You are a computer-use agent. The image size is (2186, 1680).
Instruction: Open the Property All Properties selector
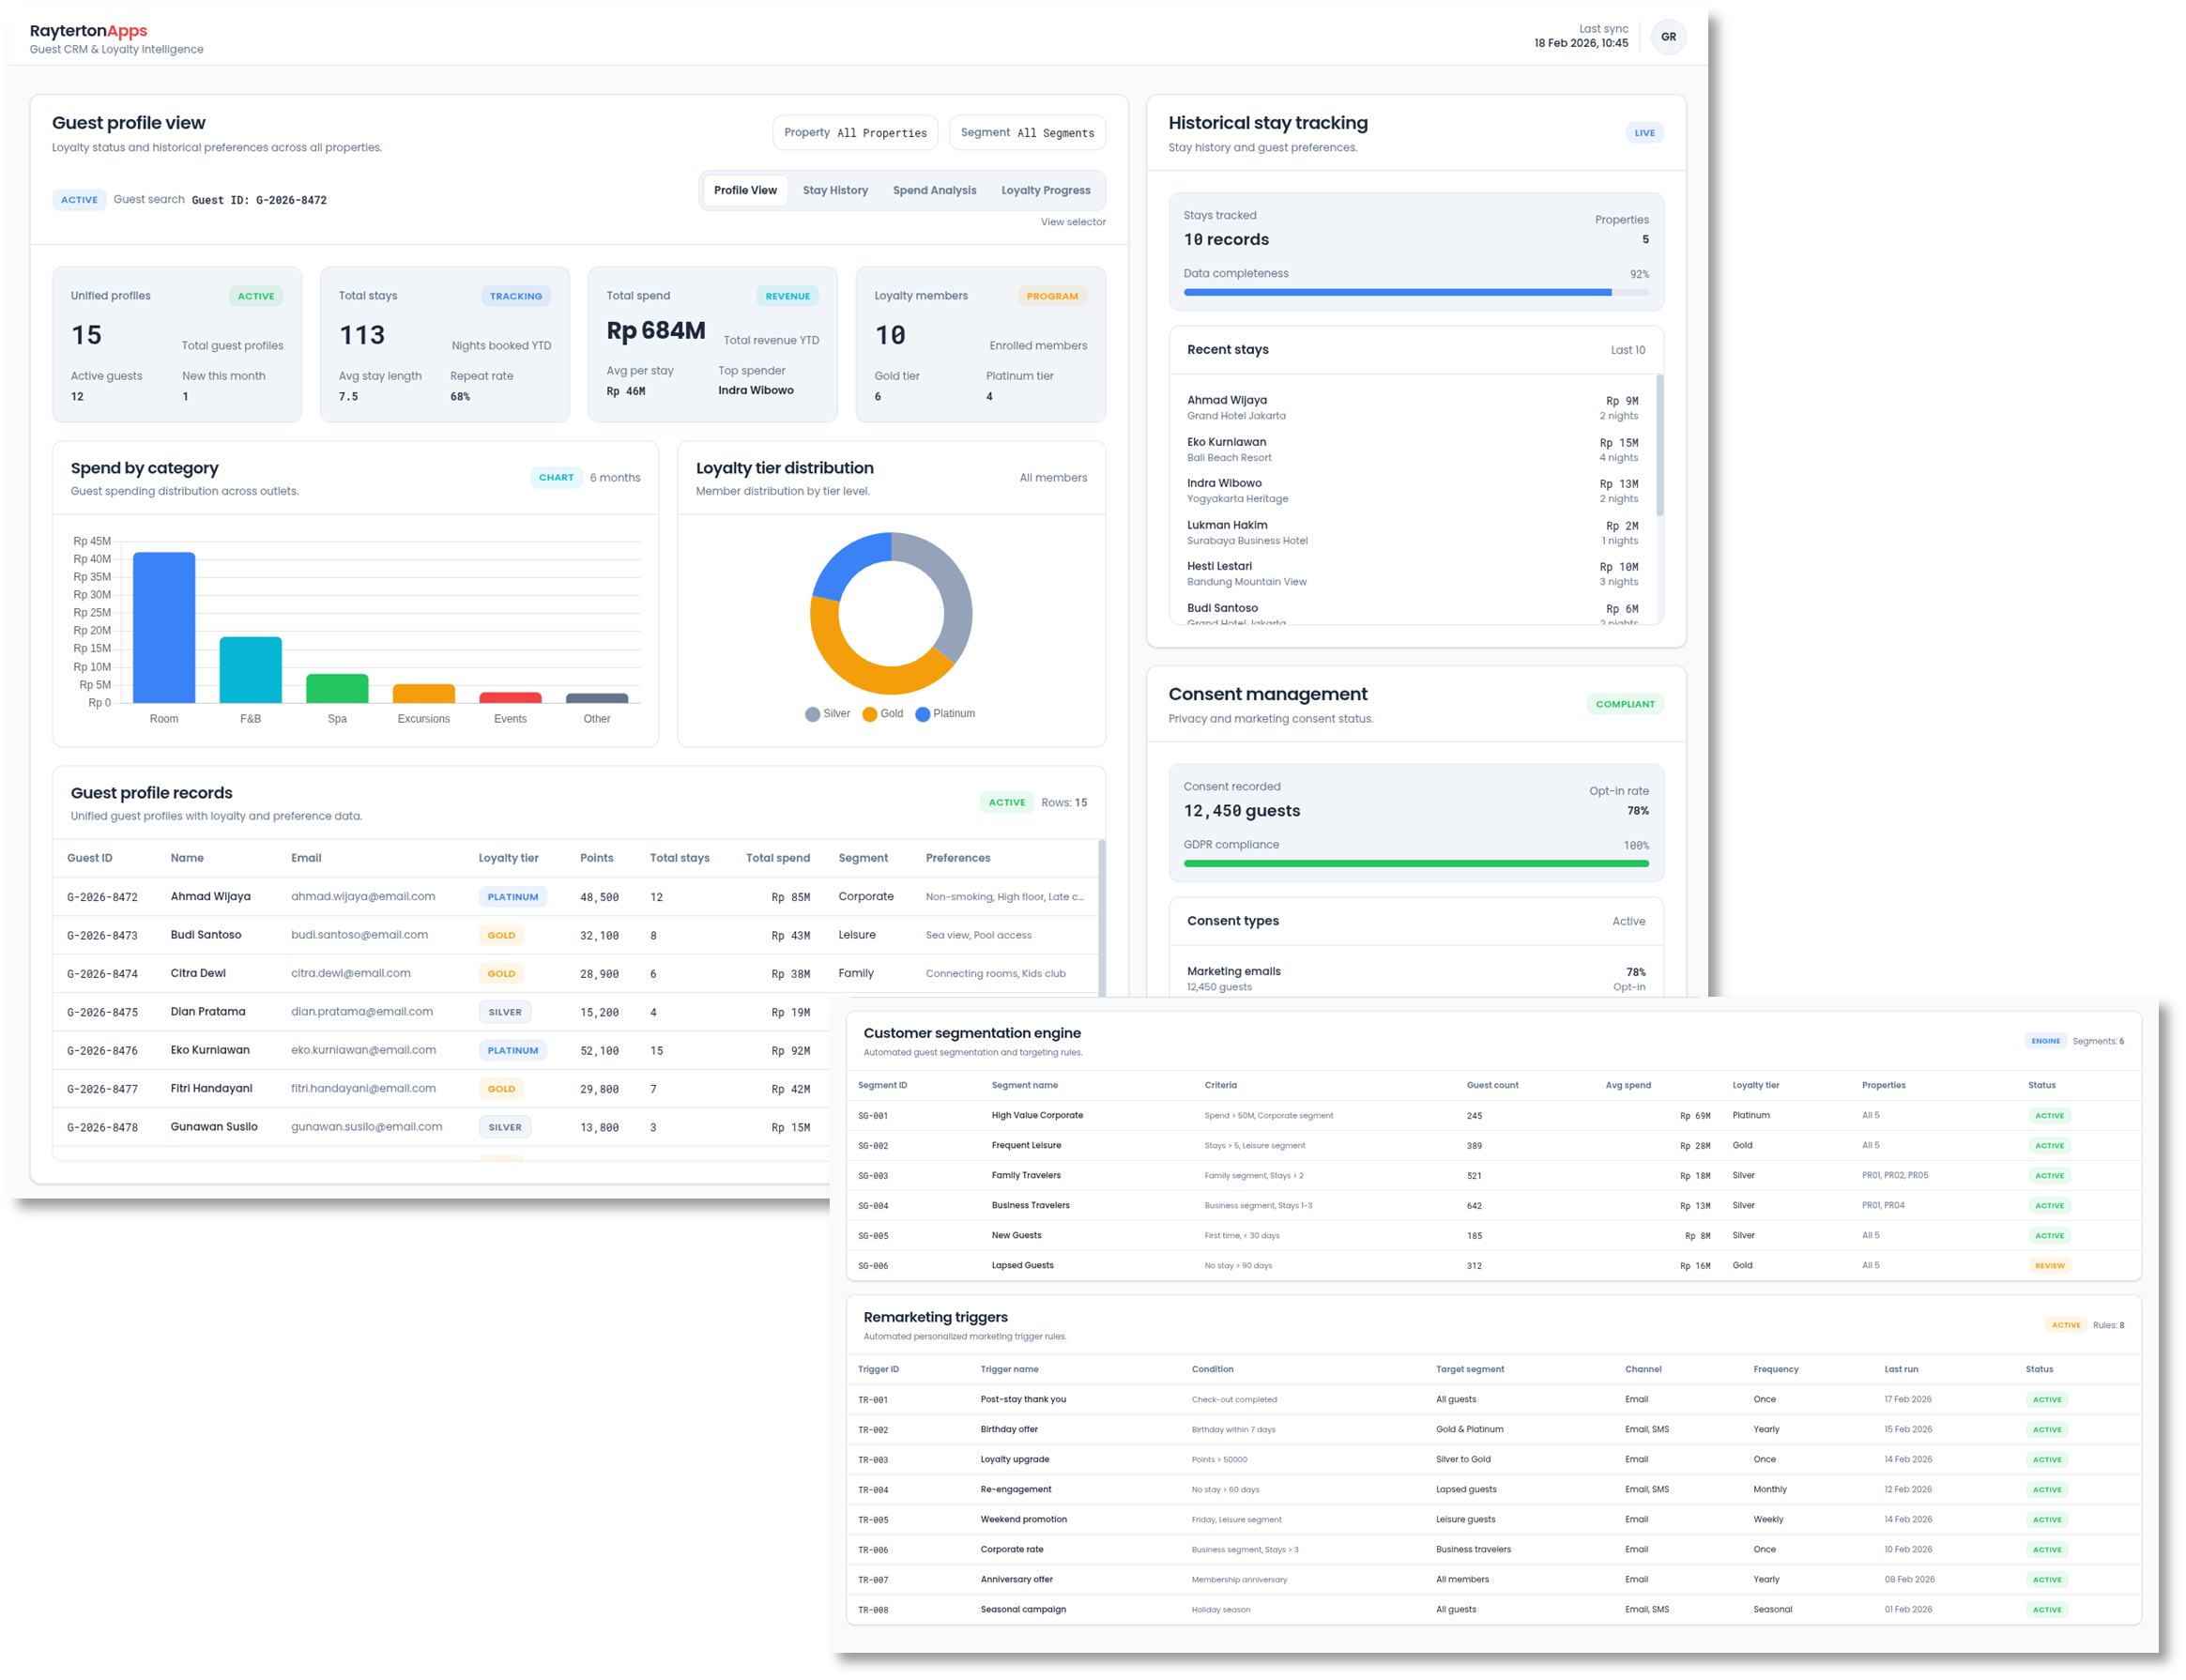pos(855,132)
